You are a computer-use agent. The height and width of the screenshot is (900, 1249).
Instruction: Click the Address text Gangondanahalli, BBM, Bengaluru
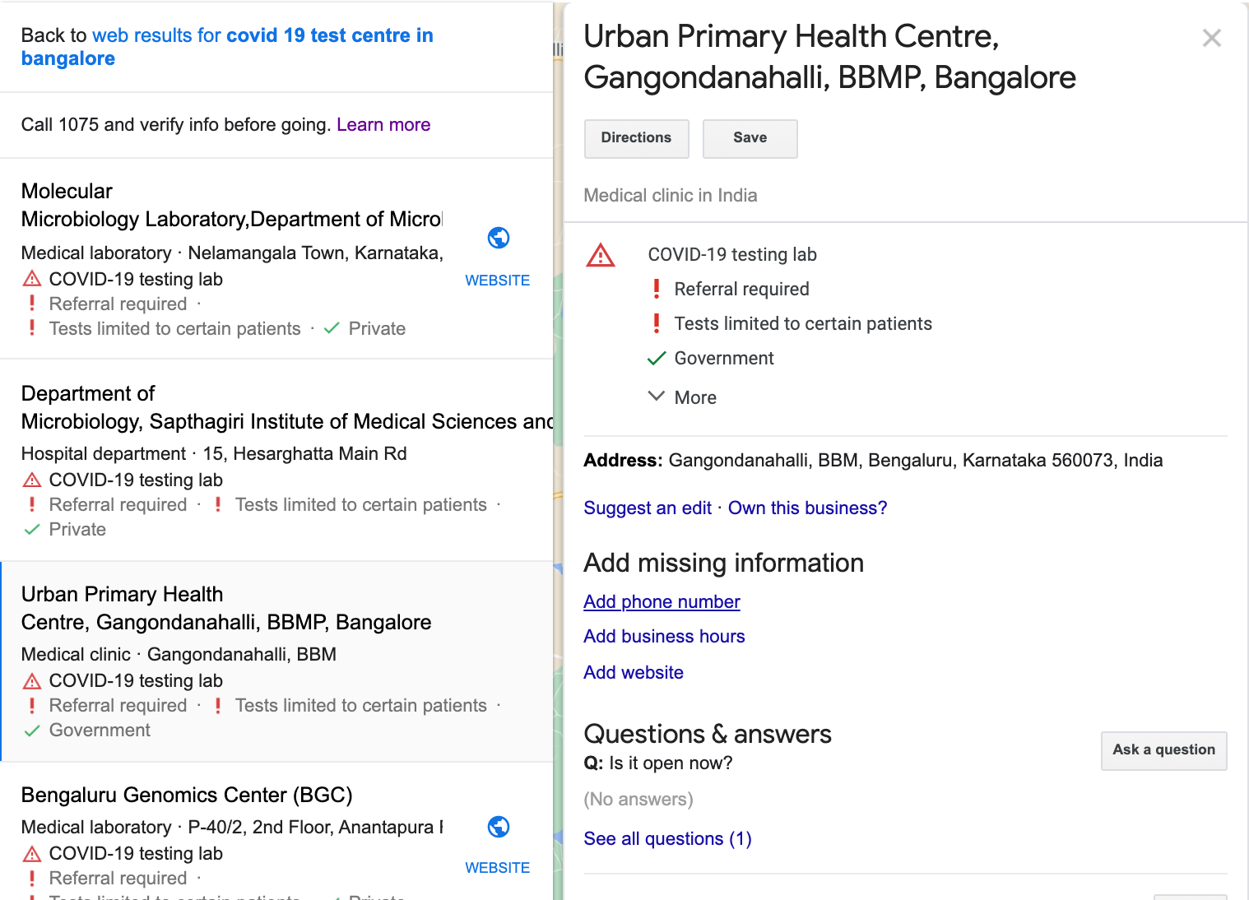tap(916, 461)
